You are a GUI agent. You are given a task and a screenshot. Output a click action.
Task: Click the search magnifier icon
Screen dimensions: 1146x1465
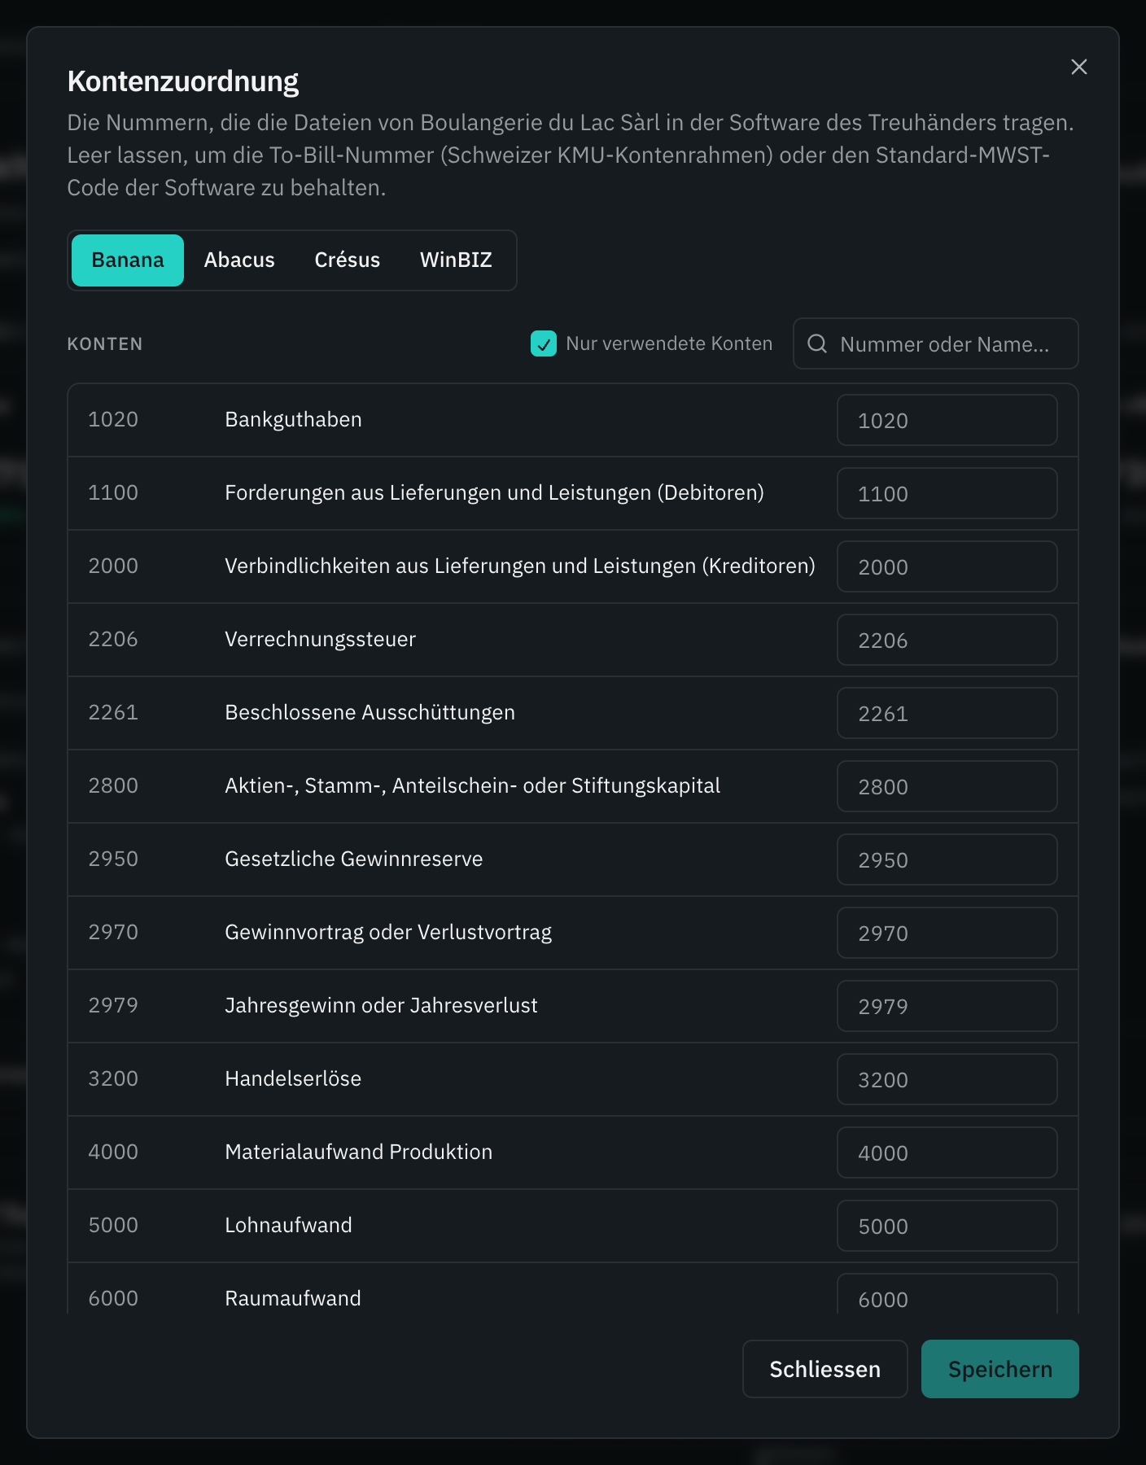click(x=816, y=343)
